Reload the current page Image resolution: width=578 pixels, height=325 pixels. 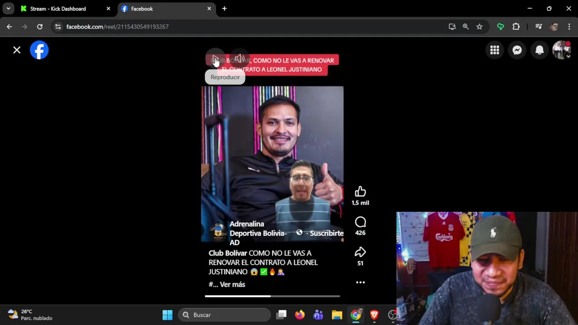(x=40, y=27)
